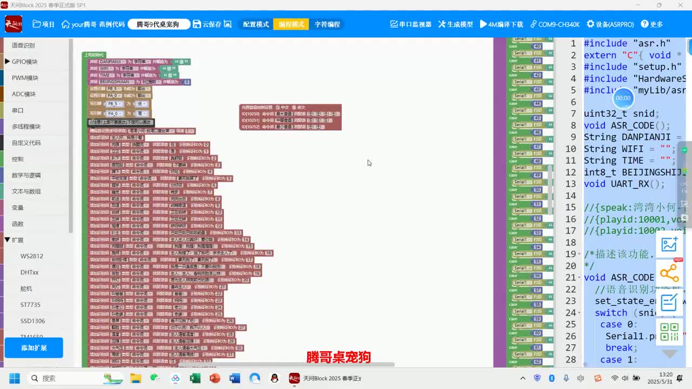
Task: Click the green QR code scan icon
Action: coord(669,331)
